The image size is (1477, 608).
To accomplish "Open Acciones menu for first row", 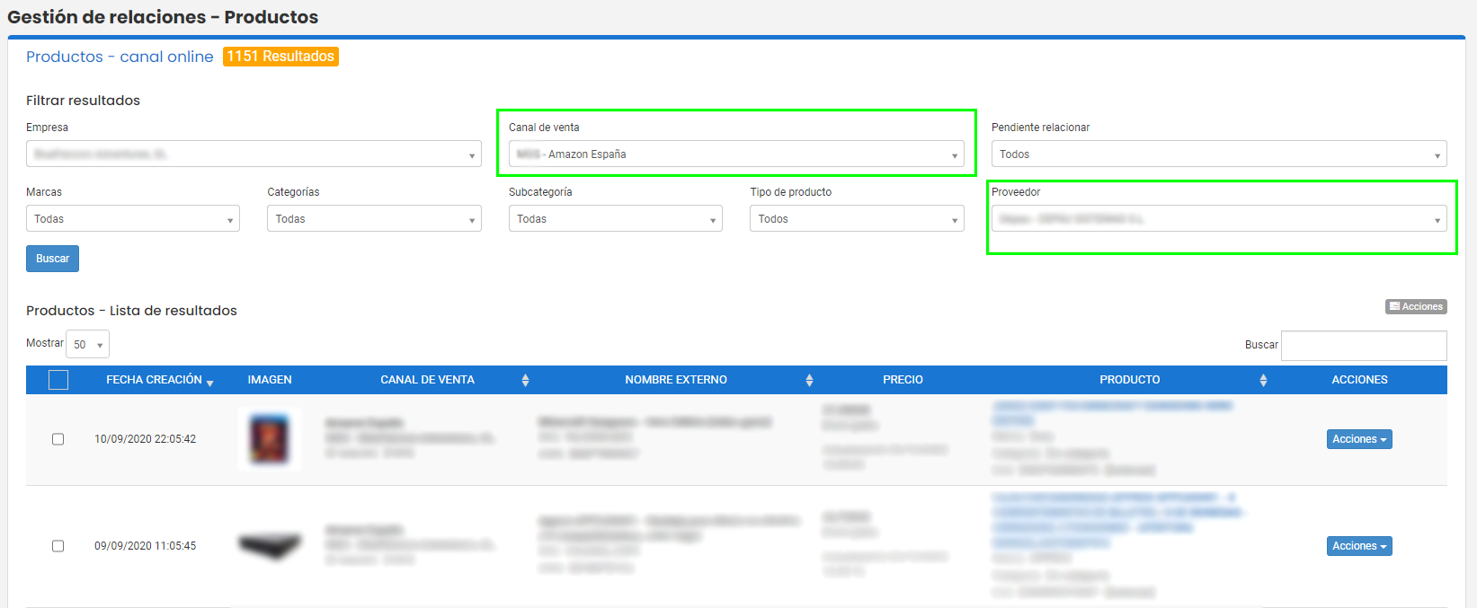I will coord(1359,439).
